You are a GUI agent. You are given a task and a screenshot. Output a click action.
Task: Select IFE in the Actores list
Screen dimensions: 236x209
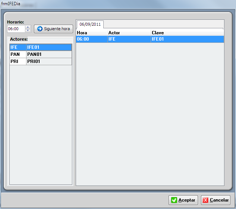tap(18, 47)
